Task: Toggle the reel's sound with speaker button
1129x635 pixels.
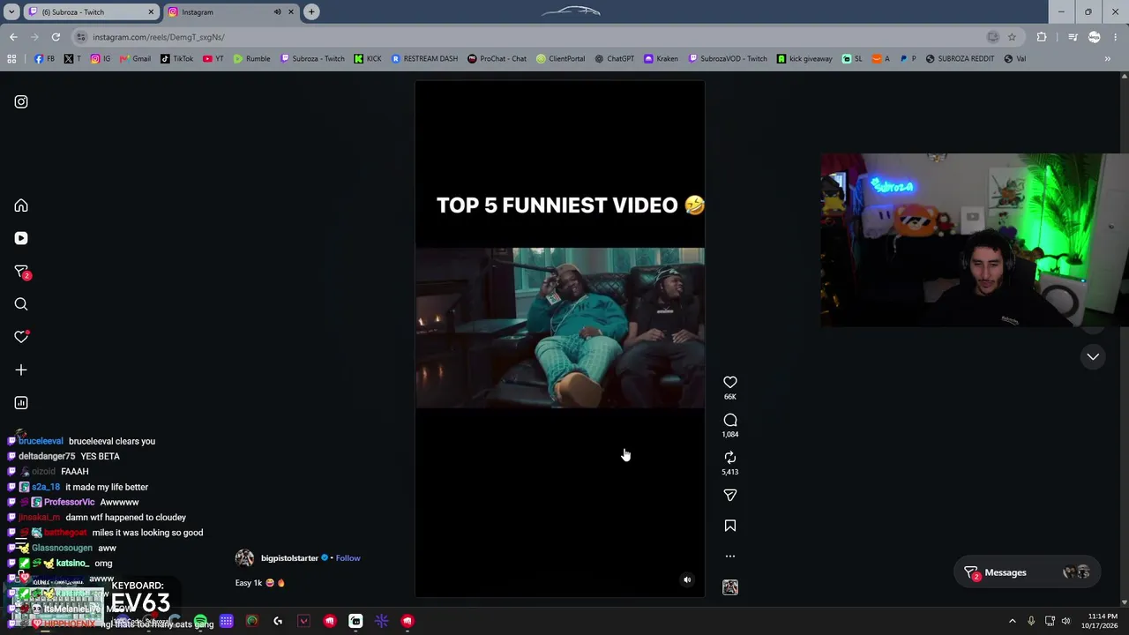Action: [x=687, y=579]
